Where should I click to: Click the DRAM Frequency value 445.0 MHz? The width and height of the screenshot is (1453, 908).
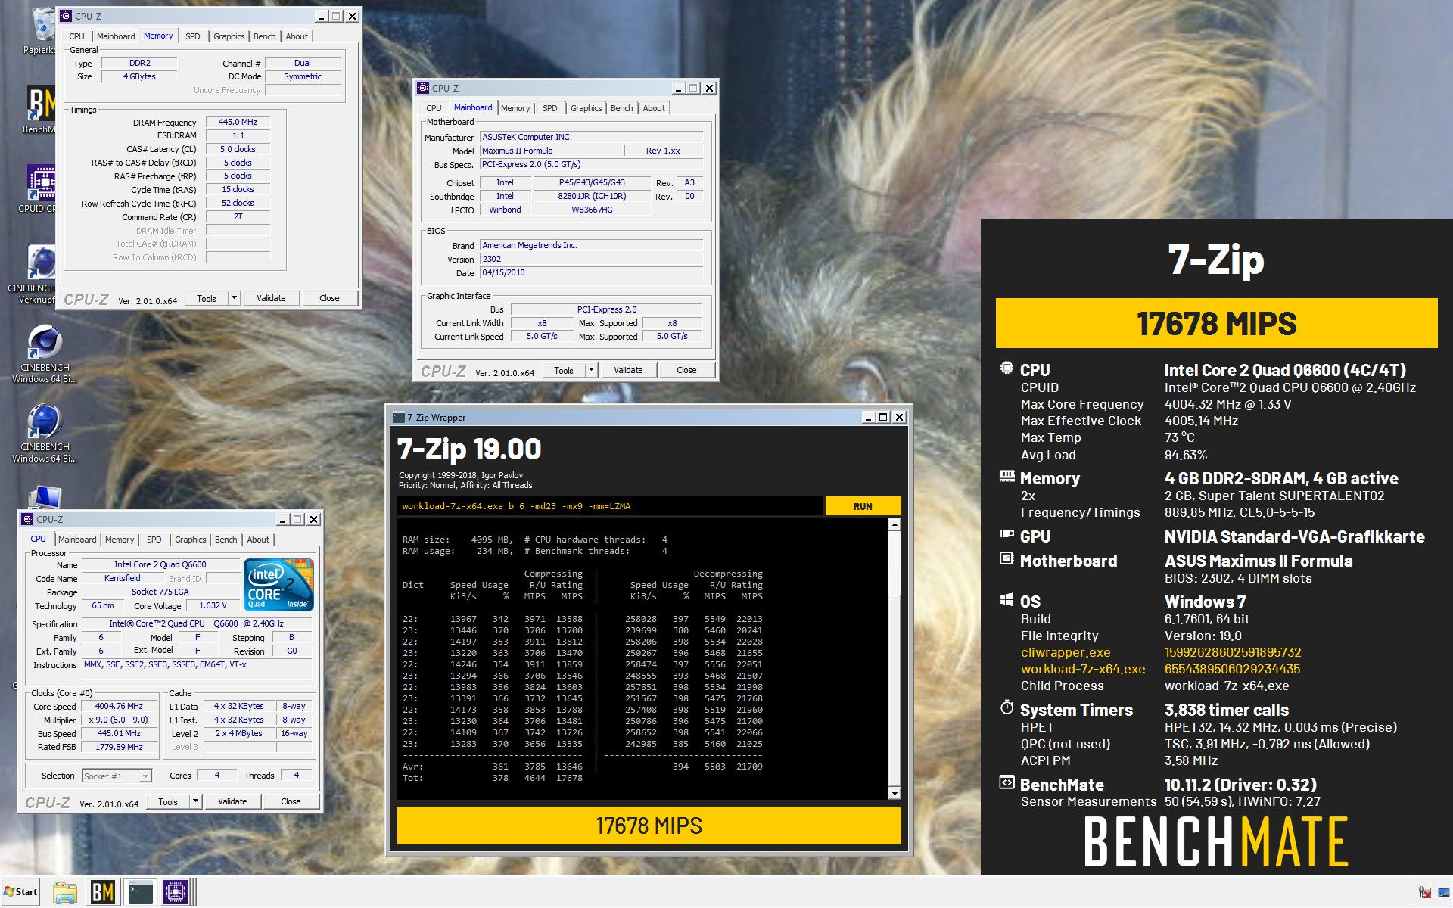(x=238, y=122)
